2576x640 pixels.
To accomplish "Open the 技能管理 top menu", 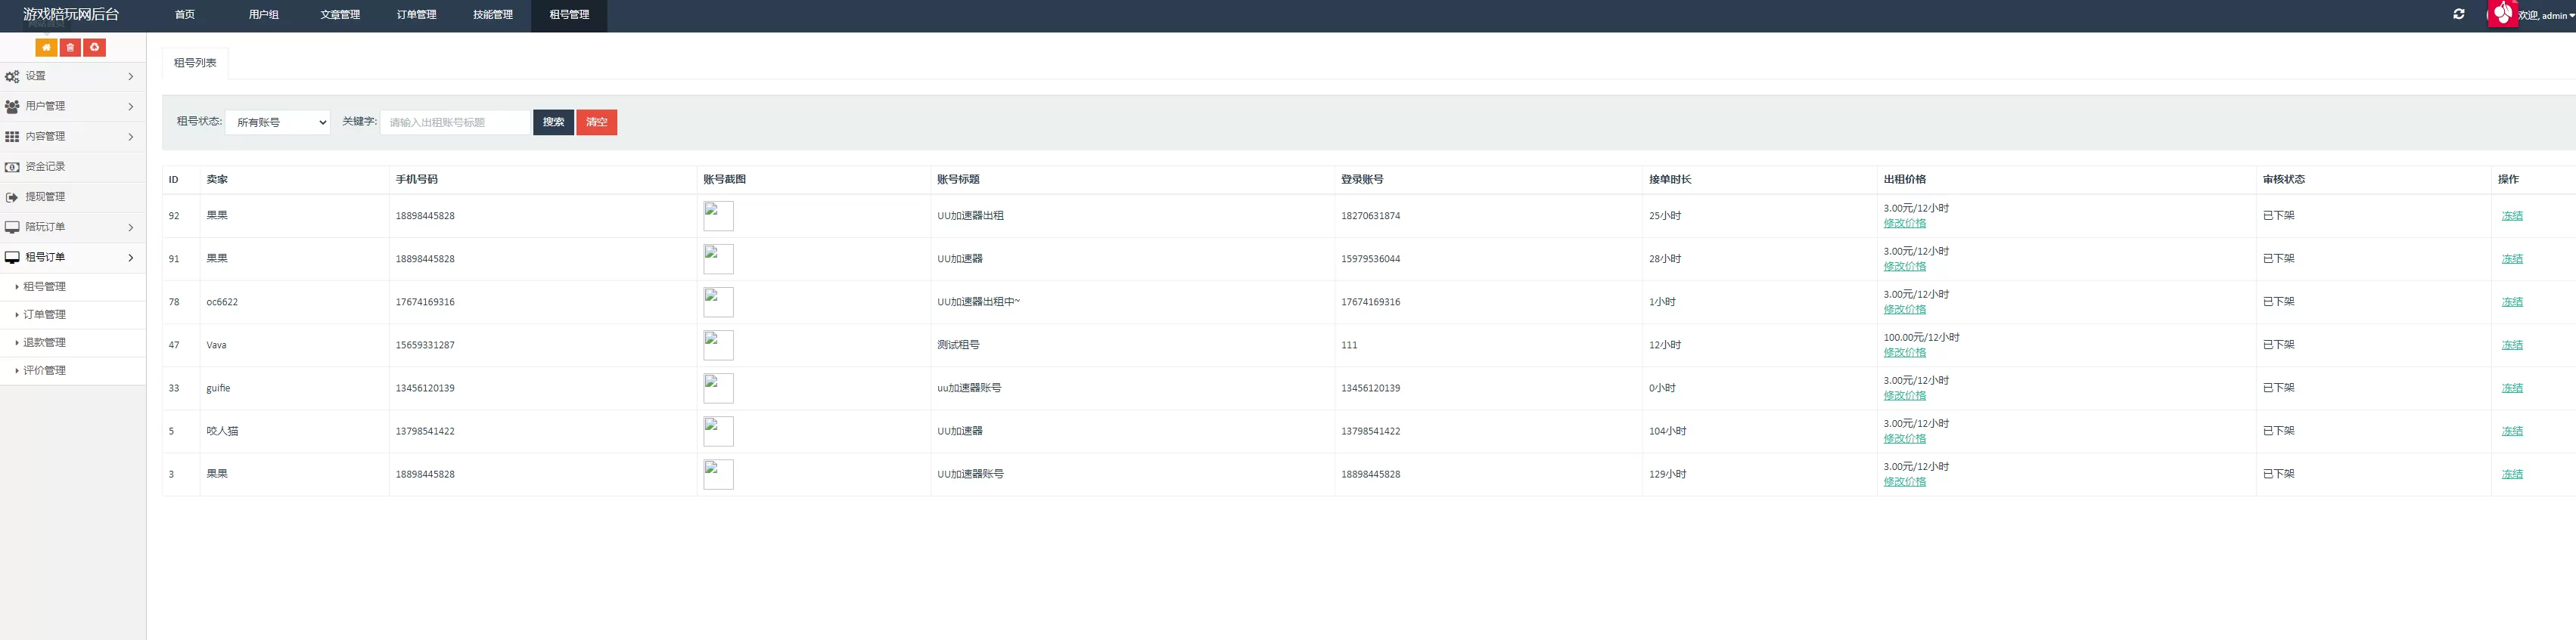I will pyautogui.click(x=492, y=15).
